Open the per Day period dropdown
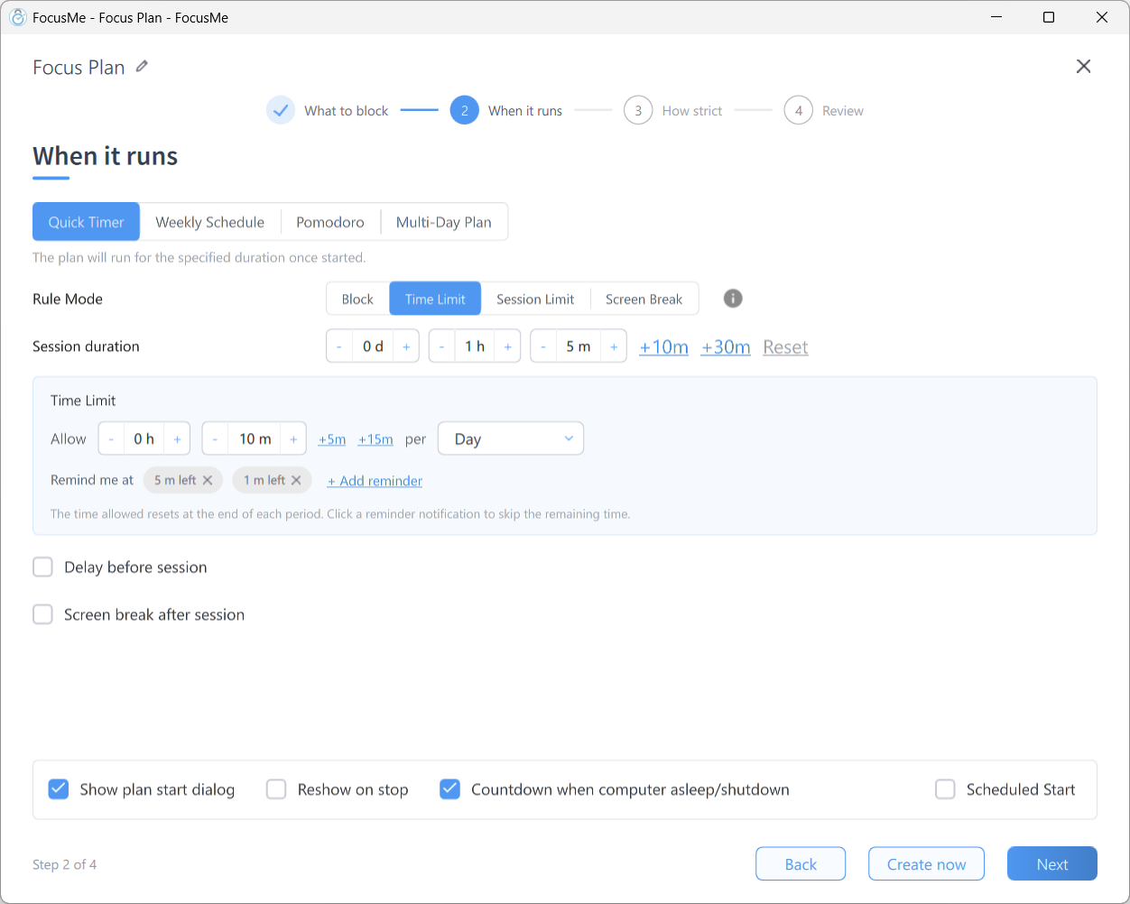The height and width of the screenshot is (904, 1130). coord(511,439)
